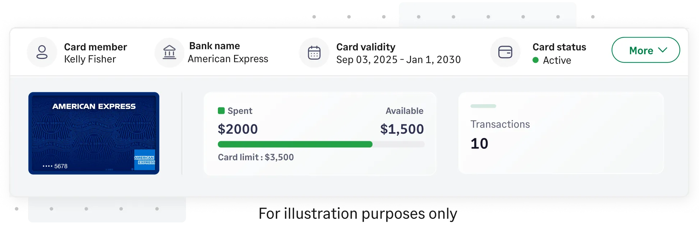Image resolution: width=699 pixels, height=226 pixels.
Task: Click the Transactions count of 10
Action: click(480, 143)
